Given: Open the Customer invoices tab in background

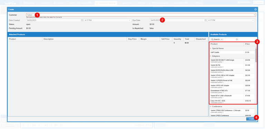Looking at the screenshot, I should pyautogui.click(x=106, y=3).
